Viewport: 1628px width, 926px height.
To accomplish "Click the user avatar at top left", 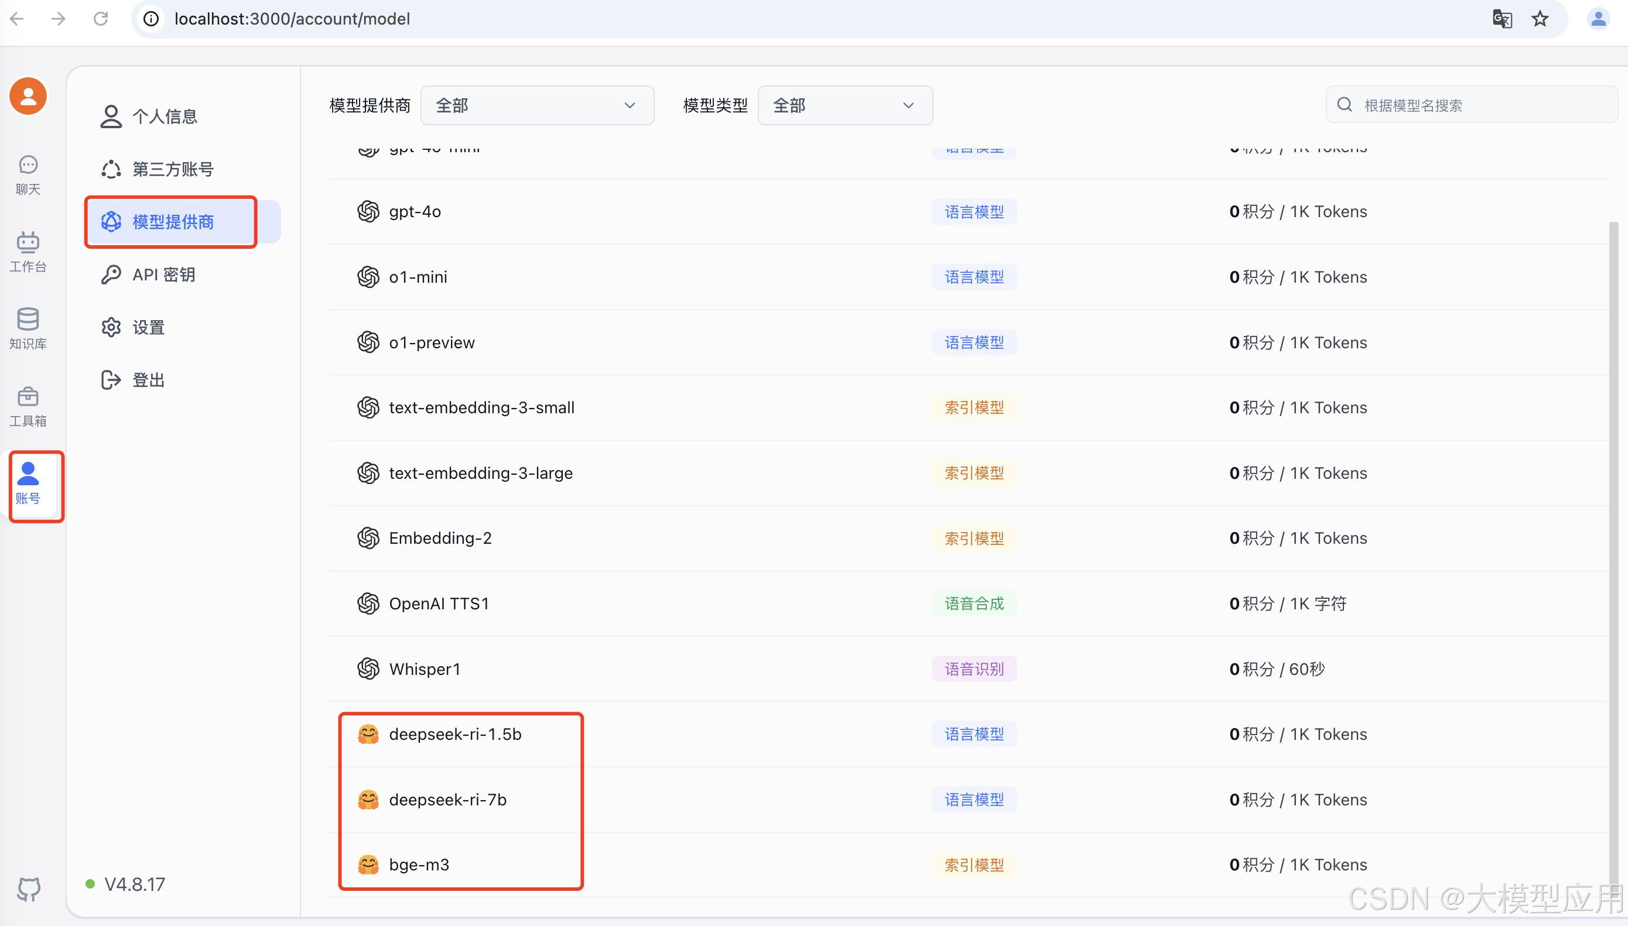I will (x=28, y=95).
